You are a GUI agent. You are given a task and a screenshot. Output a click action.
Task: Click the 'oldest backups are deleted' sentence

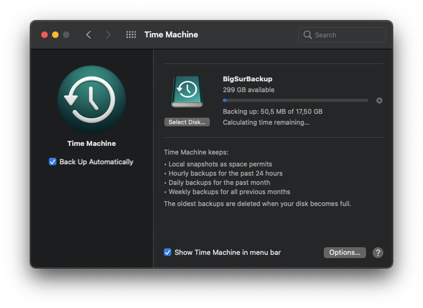click(x=258, y=204)
